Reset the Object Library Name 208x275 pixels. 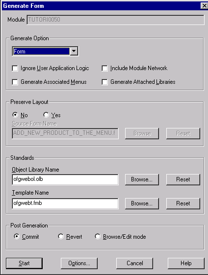pos(183,179)
